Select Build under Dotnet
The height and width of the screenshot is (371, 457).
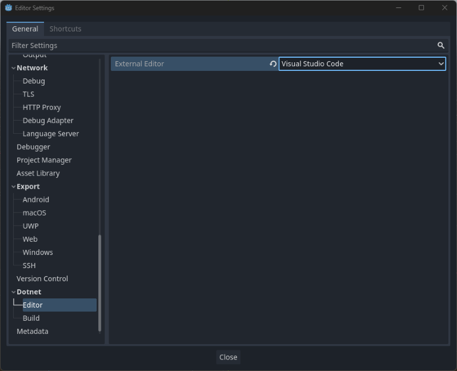point(31,318)
